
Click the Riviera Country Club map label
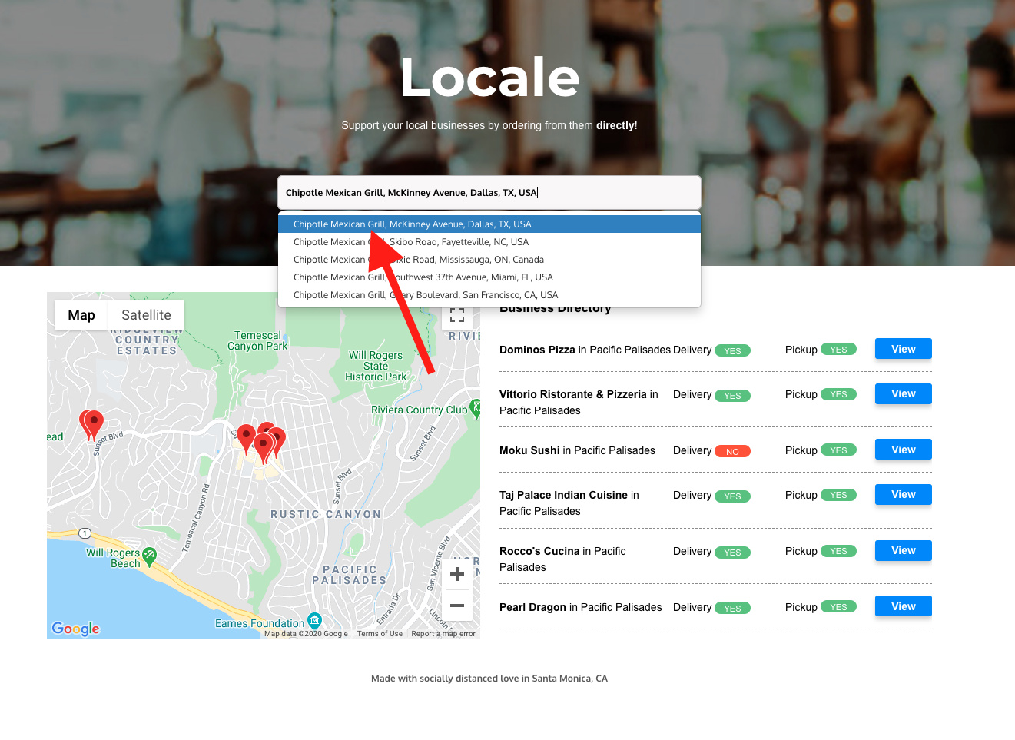(419, 410)
